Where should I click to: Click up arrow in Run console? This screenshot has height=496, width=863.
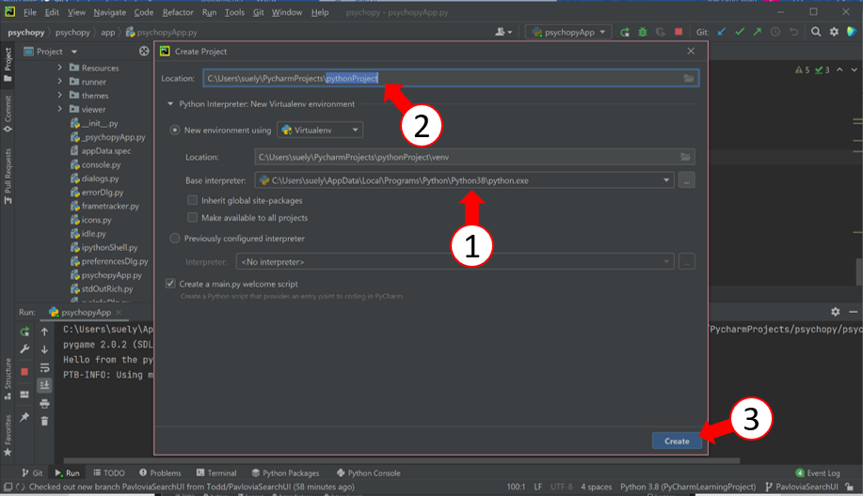pyautogui.click(x=44, y=332)
